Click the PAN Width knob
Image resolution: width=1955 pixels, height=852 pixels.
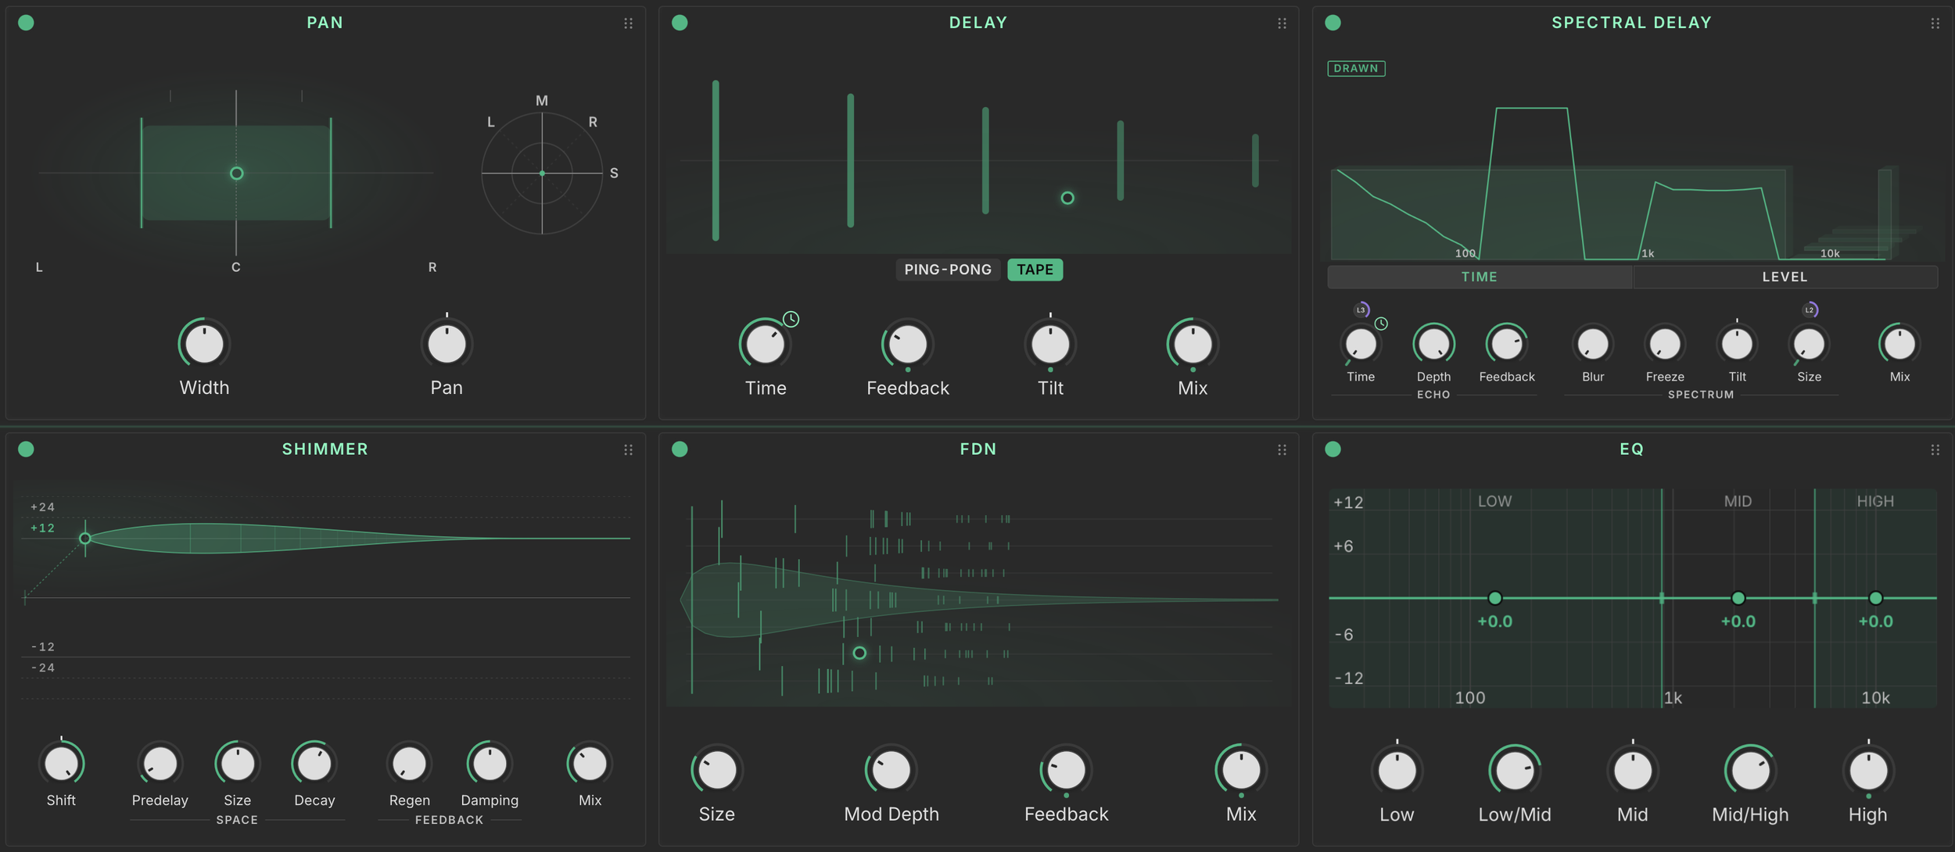point(204,343)
